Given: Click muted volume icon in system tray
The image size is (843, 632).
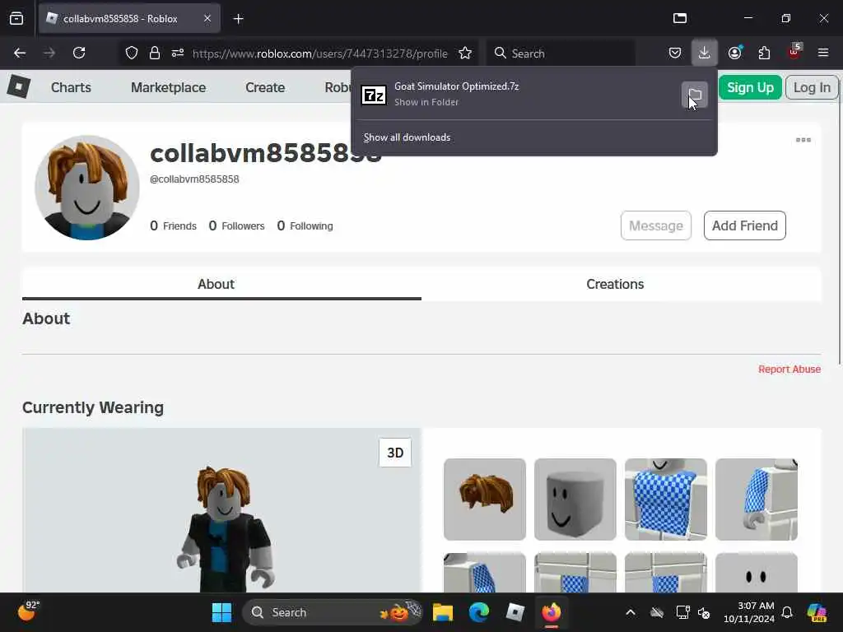Looking at the screenshot, I should (704, 612).
